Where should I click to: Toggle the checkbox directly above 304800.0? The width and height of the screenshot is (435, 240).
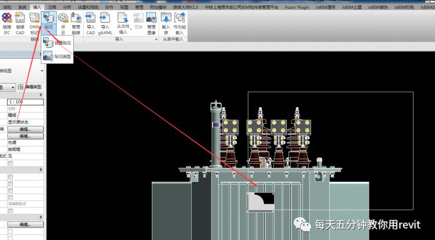pos(10,197)
